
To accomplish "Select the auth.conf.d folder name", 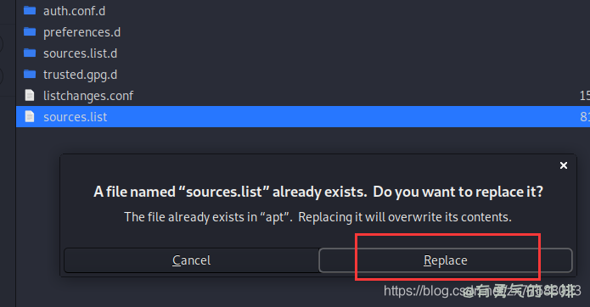I will pos(74,11).
